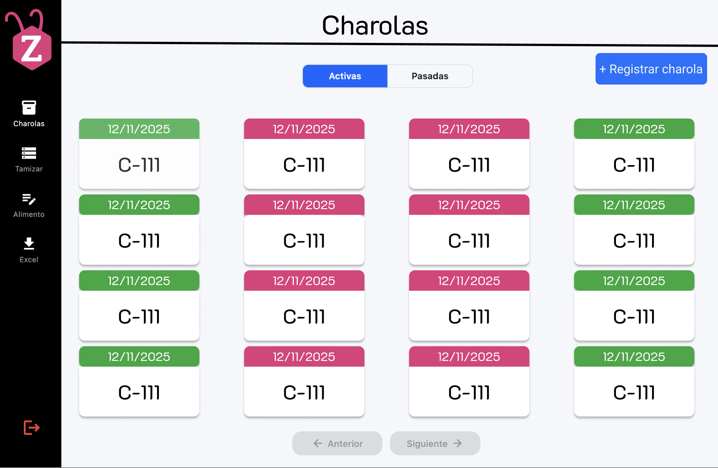Open the light green C-111 card, top-left

click(x=139, y=154)
